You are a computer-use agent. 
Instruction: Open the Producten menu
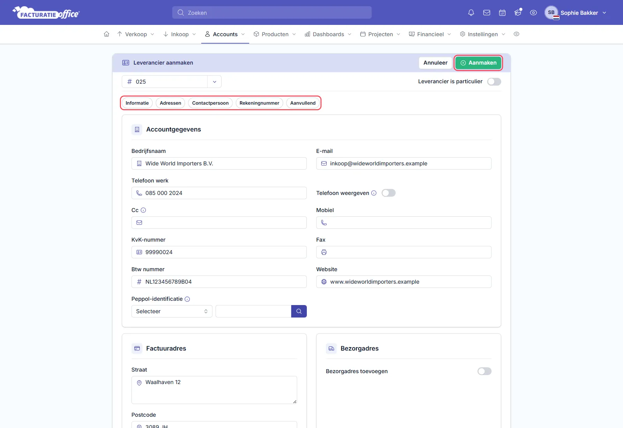click(x=275, y=34)
